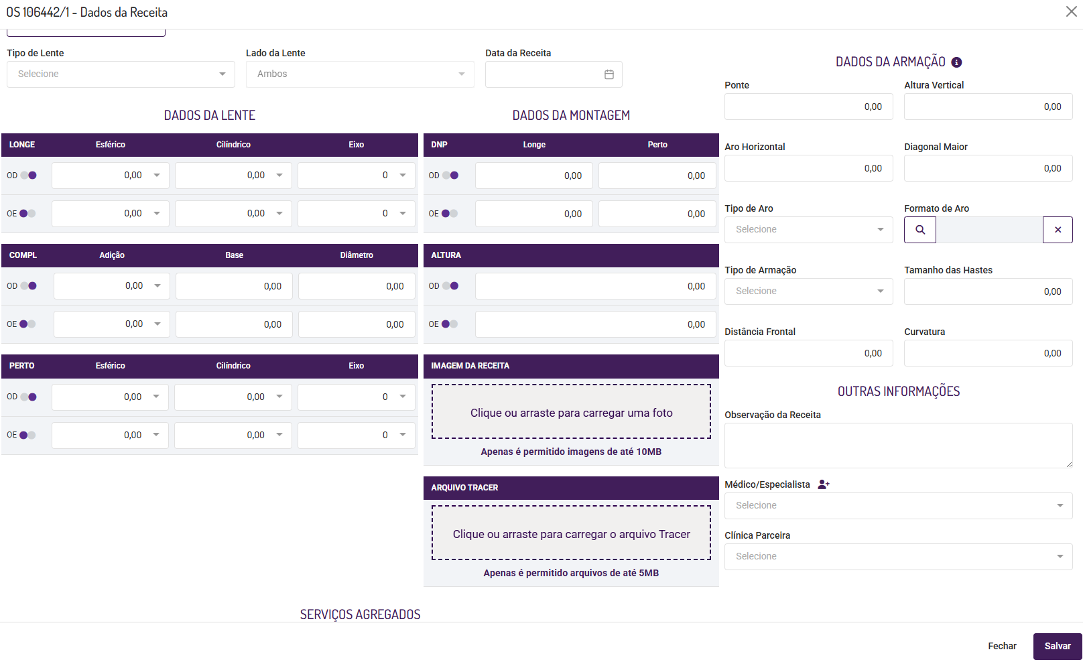Expand the Lado da Lente dropdown

(360, 74)
